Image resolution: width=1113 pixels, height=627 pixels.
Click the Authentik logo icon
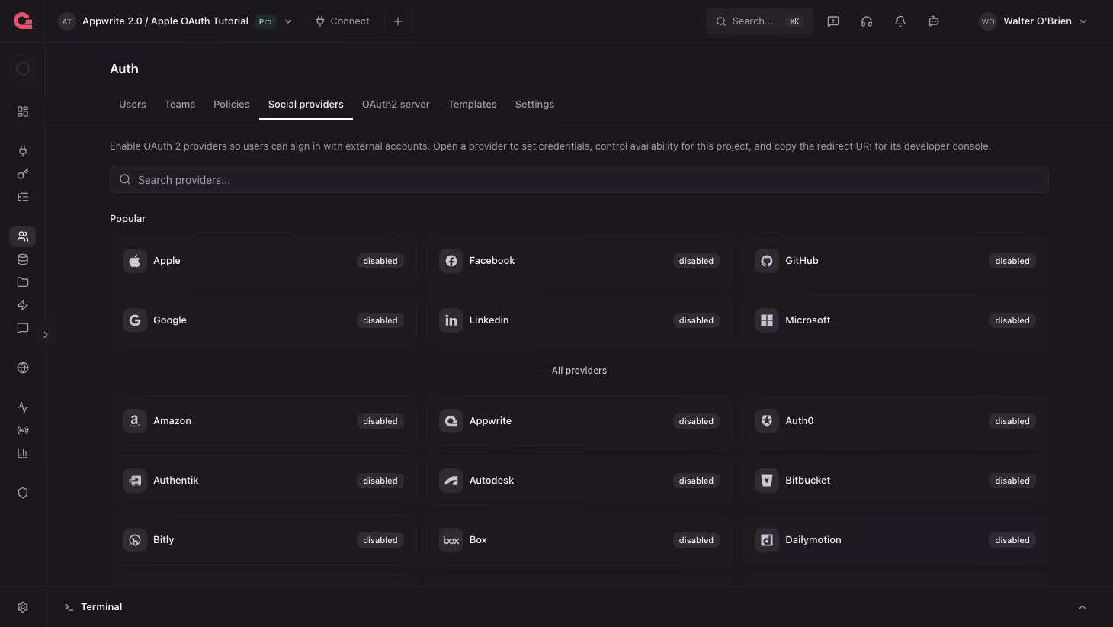tap(135, 481)
